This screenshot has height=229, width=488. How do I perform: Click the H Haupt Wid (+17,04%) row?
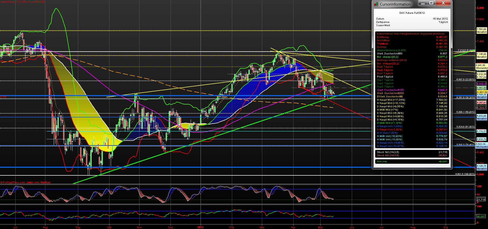pos(412,100)
